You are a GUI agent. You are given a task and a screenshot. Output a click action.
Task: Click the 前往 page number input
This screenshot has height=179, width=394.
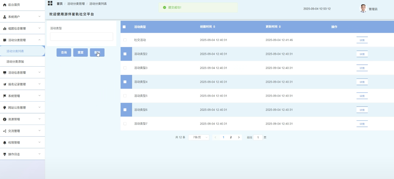[258, 137]
